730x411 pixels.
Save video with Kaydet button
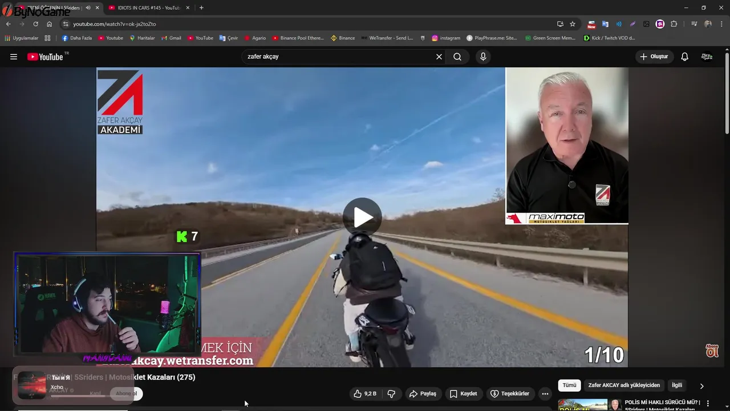point(463,394)
